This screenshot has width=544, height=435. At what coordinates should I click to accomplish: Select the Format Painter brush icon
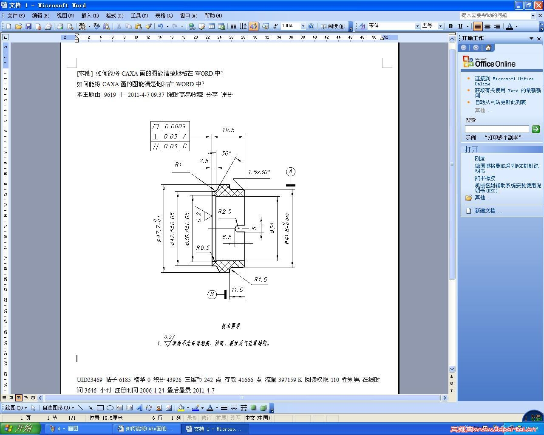point(148,26)
